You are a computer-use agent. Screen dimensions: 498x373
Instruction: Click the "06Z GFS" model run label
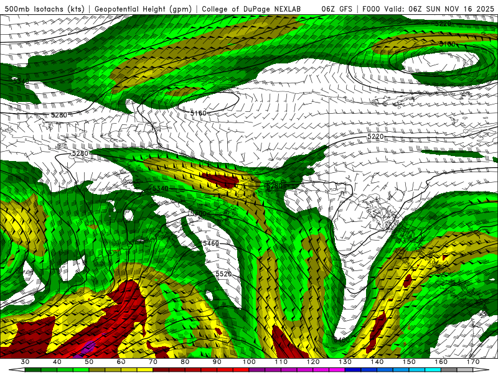click(x=337, y=9)
